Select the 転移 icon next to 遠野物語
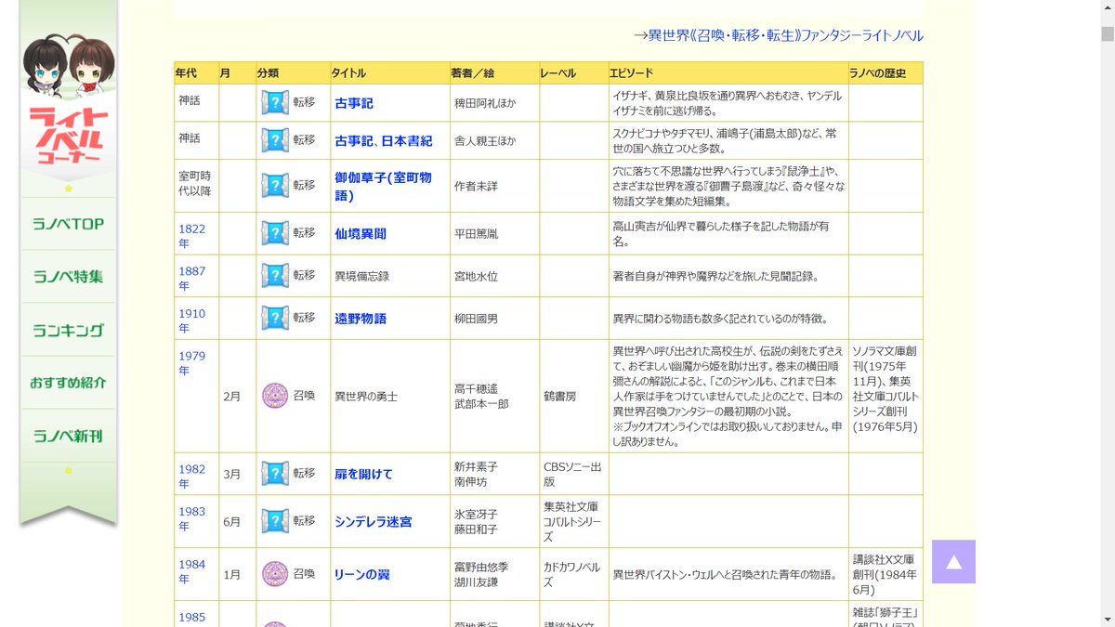This screenshot has height=627, width=1115. 274,318
